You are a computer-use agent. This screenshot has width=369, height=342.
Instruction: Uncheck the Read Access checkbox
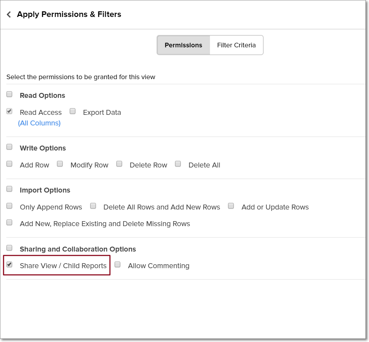[x=10, y=111]
